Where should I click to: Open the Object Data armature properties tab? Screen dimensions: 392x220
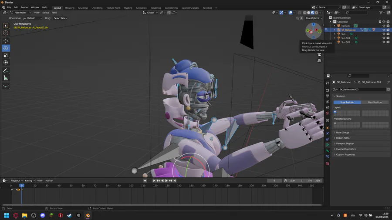(328, 145)
